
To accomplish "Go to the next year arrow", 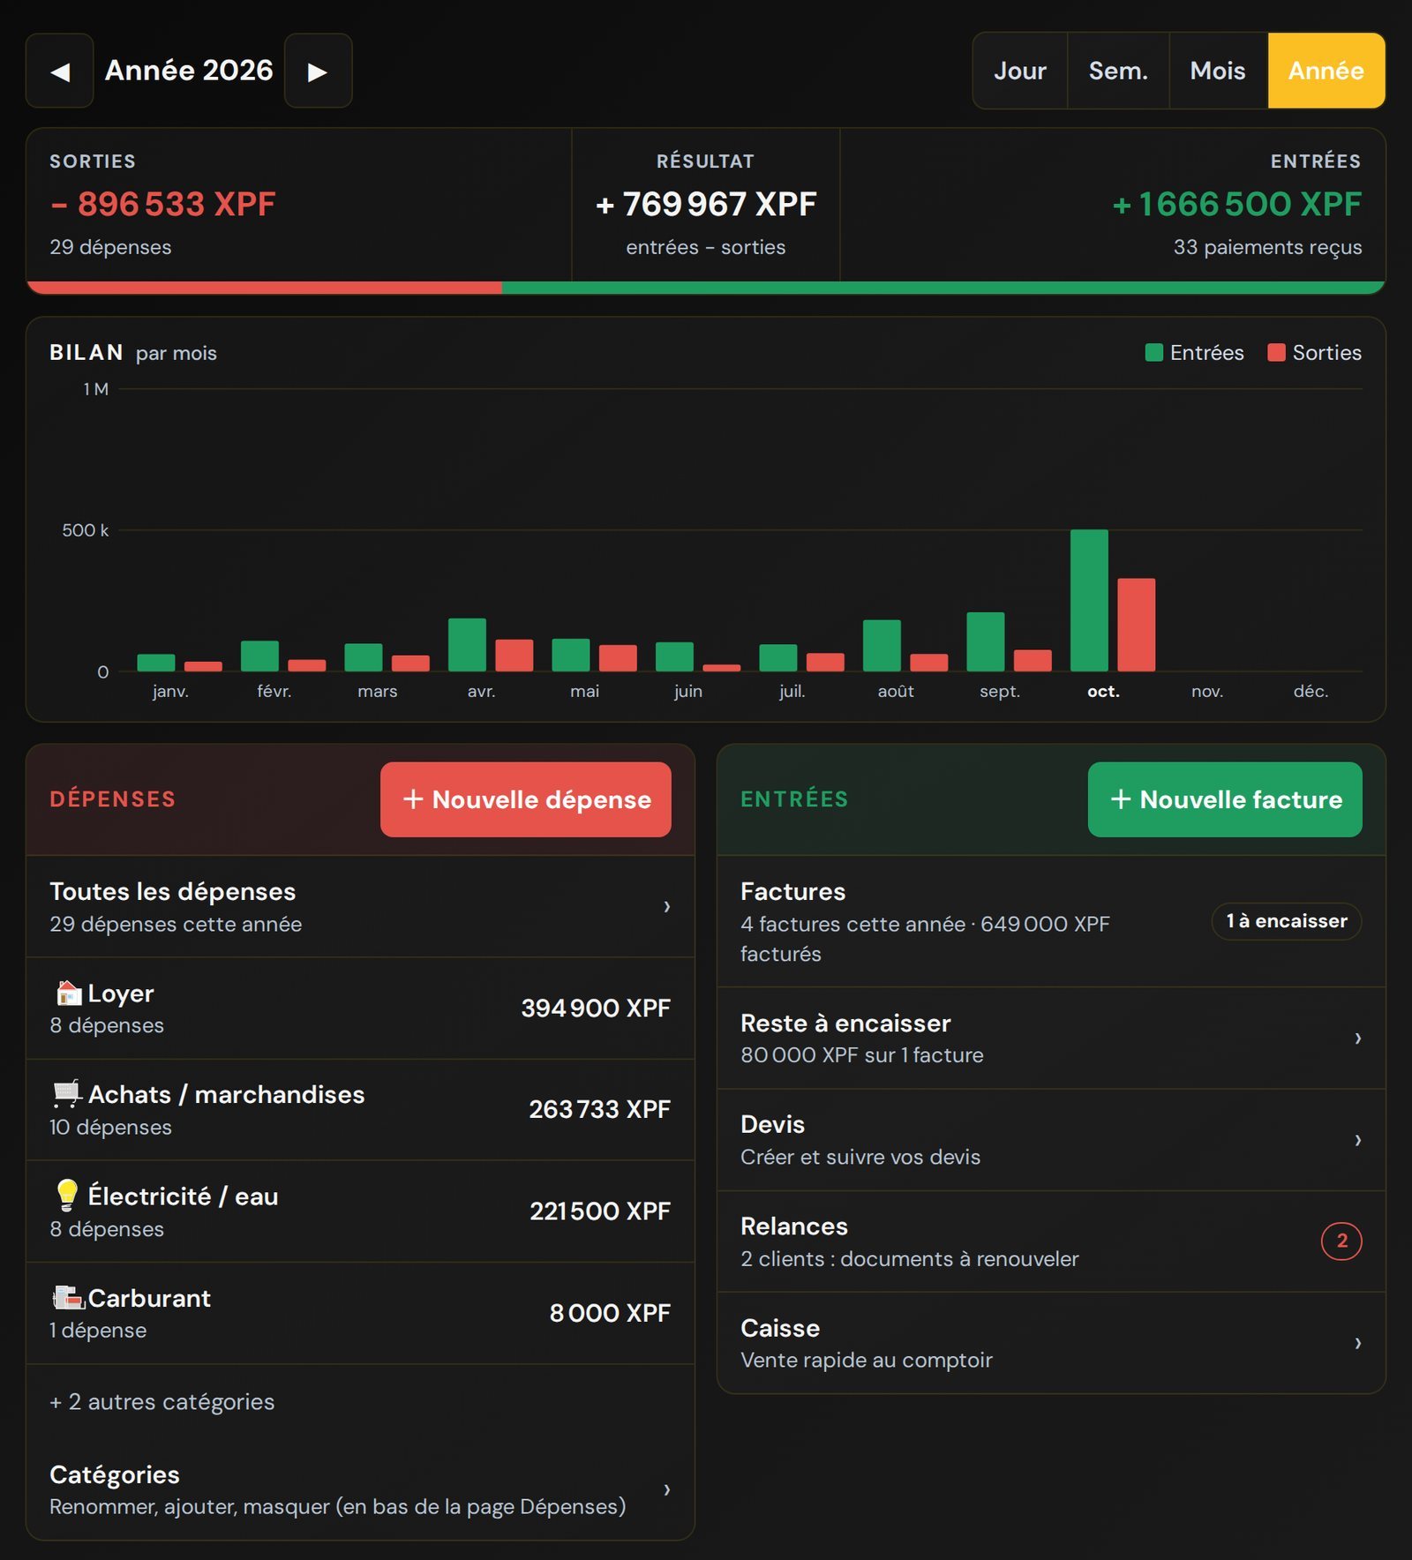I will click(318, 71).
